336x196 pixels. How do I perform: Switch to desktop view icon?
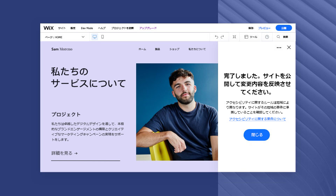(x=94, y=37)
